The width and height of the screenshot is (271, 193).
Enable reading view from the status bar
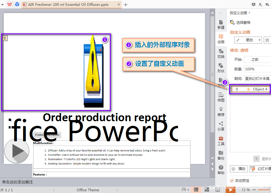217,190
